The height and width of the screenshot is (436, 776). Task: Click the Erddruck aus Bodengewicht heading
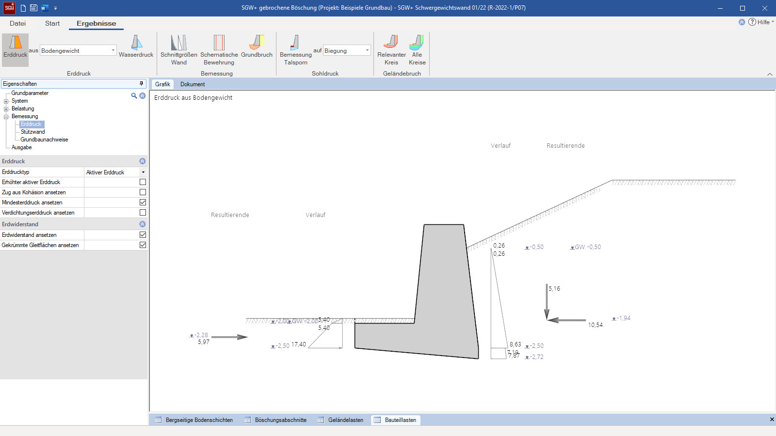(x=193, y=98)
